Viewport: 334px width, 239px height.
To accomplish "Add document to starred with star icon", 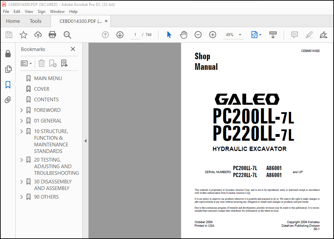I will 24,35.
